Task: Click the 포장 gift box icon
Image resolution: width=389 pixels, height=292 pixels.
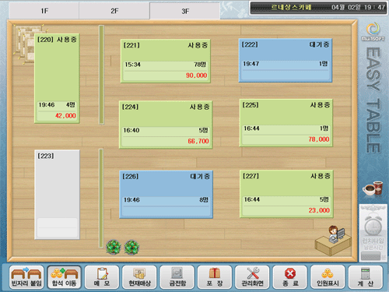Action: click(215, 277)
